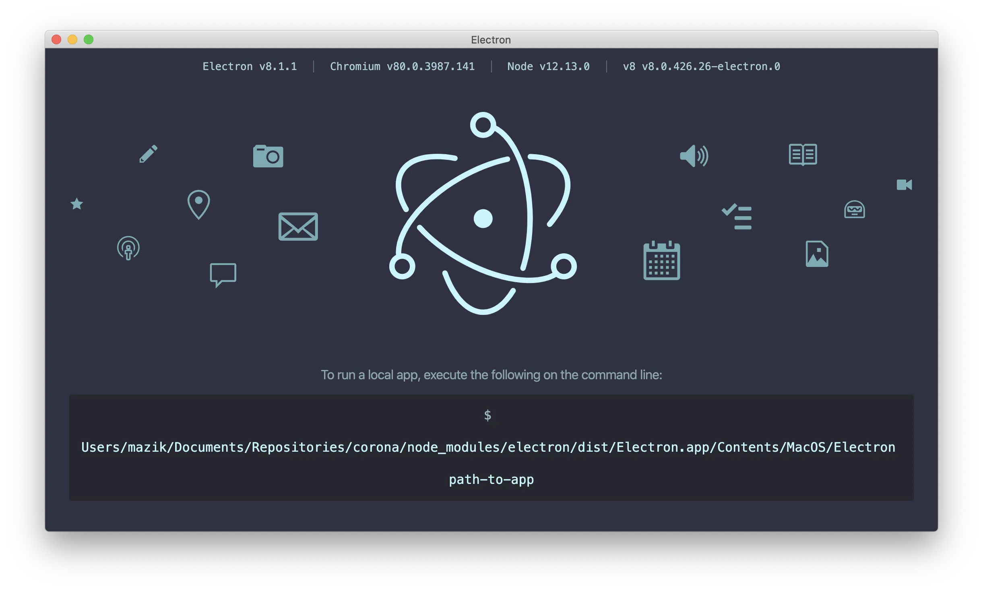Click the map location pin icon

[198, 204]
